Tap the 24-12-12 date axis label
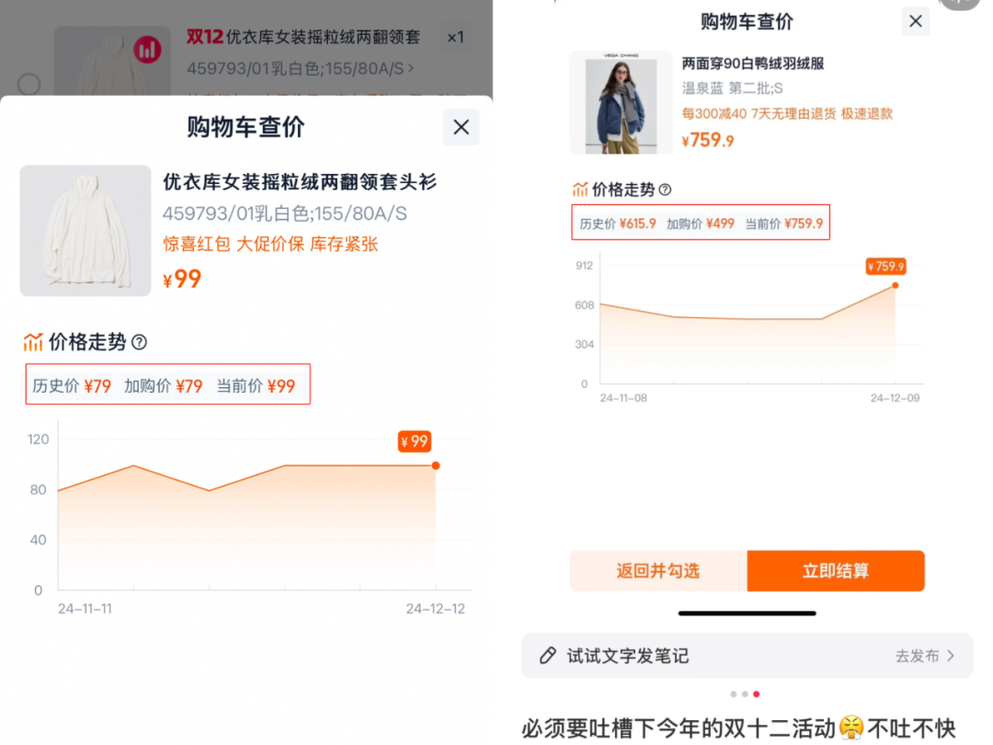The width and height of the screenshot is (993, 745). click(436, 609)
